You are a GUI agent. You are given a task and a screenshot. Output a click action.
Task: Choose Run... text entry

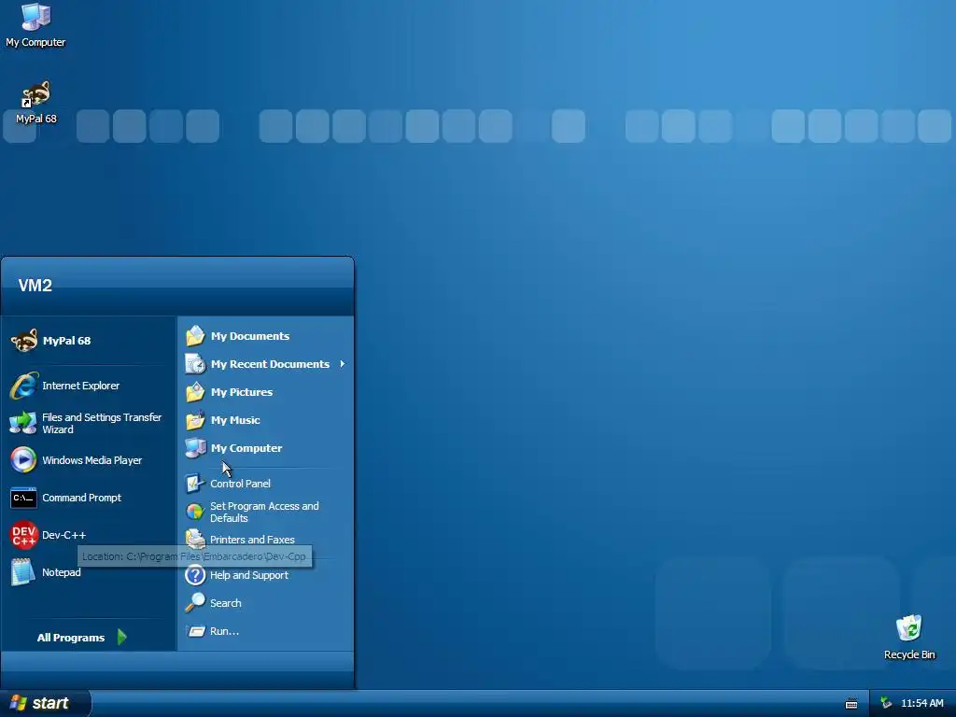[224, 631]
